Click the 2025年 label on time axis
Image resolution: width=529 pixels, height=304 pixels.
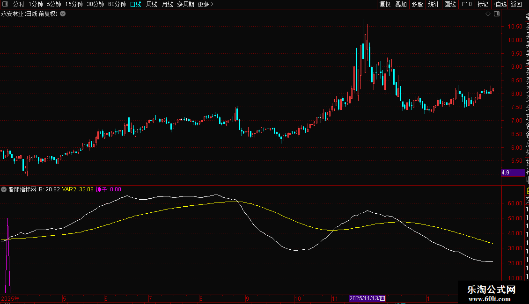pyautogui.click(x=10, y=298)
